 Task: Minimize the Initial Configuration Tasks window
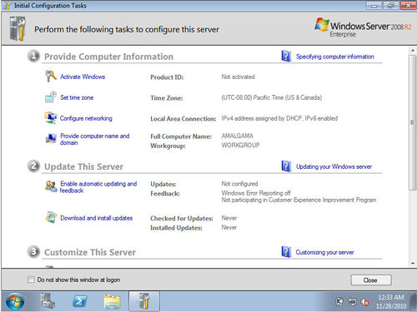pos(374,6)
